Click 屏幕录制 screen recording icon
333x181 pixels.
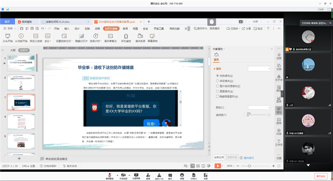pos(152,36)
